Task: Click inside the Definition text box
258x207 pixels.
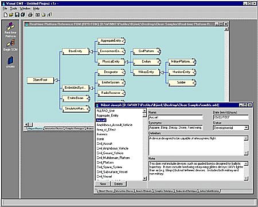Action: (196, 146)
